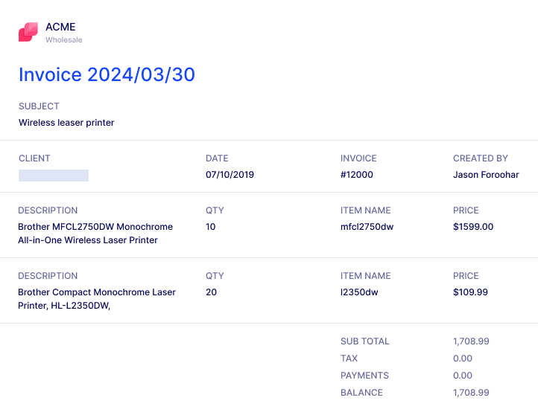Viewport: 538px width, 418px height.
Task: Select the Invoice 2024/03/30 heading
Action: [x=107, y=74]
